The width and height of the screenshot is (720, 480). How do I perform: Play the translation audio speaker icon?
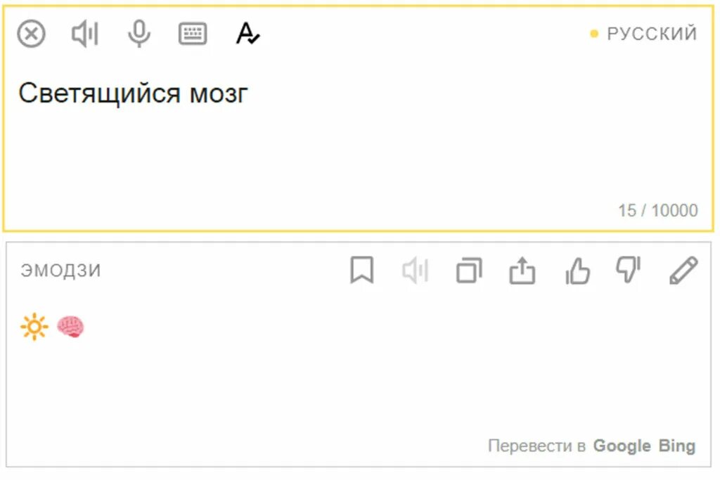(416, 271)
